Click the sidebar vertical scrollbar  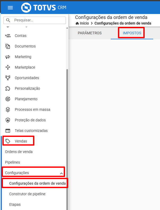click(x=67, y=139)
